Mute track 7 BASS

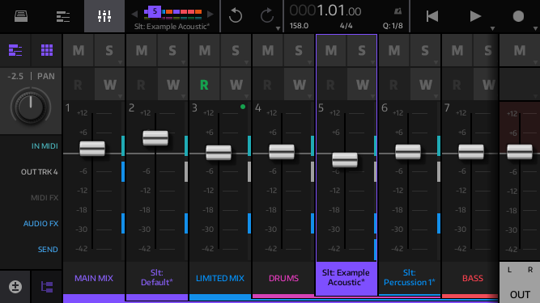coord(457,50)
